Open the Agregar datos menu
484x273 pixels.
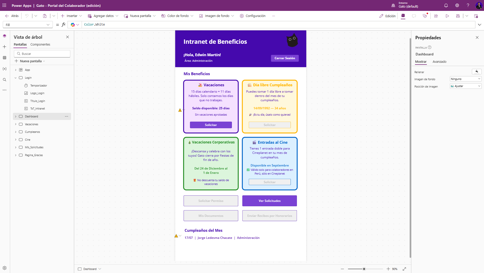point(103,16)
